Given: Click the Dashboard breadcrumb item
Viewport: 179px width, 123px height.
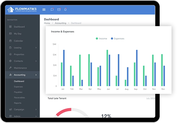Looking at the screenshot, I should point(76,23).
